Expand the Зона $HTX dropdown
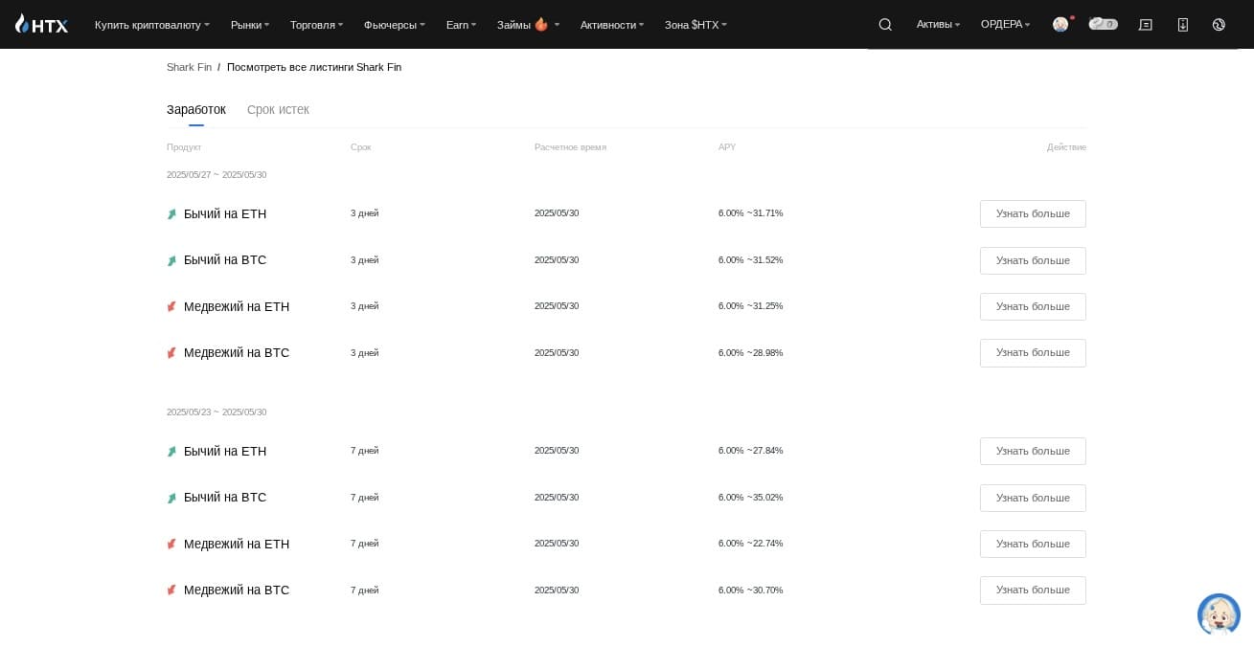 (x=696, y=25)
